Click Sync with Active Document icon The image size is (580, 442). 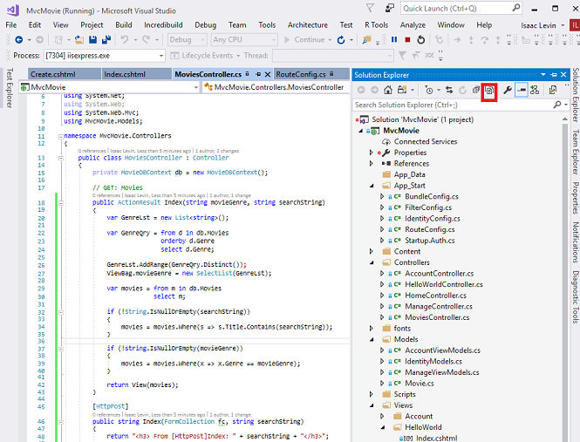pos(449,90)
